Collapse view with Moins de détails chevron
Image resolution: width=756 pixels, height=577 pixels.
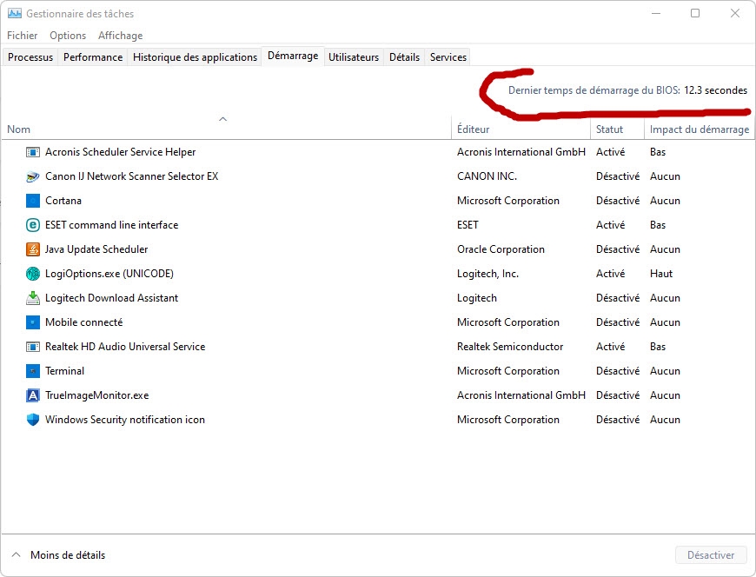point(16,555)
